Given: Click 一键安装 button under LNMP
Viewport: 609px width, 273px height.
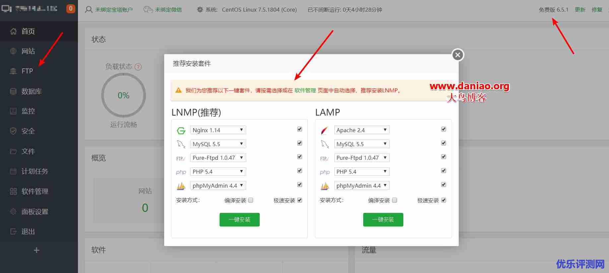Looking at the screenshot, I should (239, 220).
